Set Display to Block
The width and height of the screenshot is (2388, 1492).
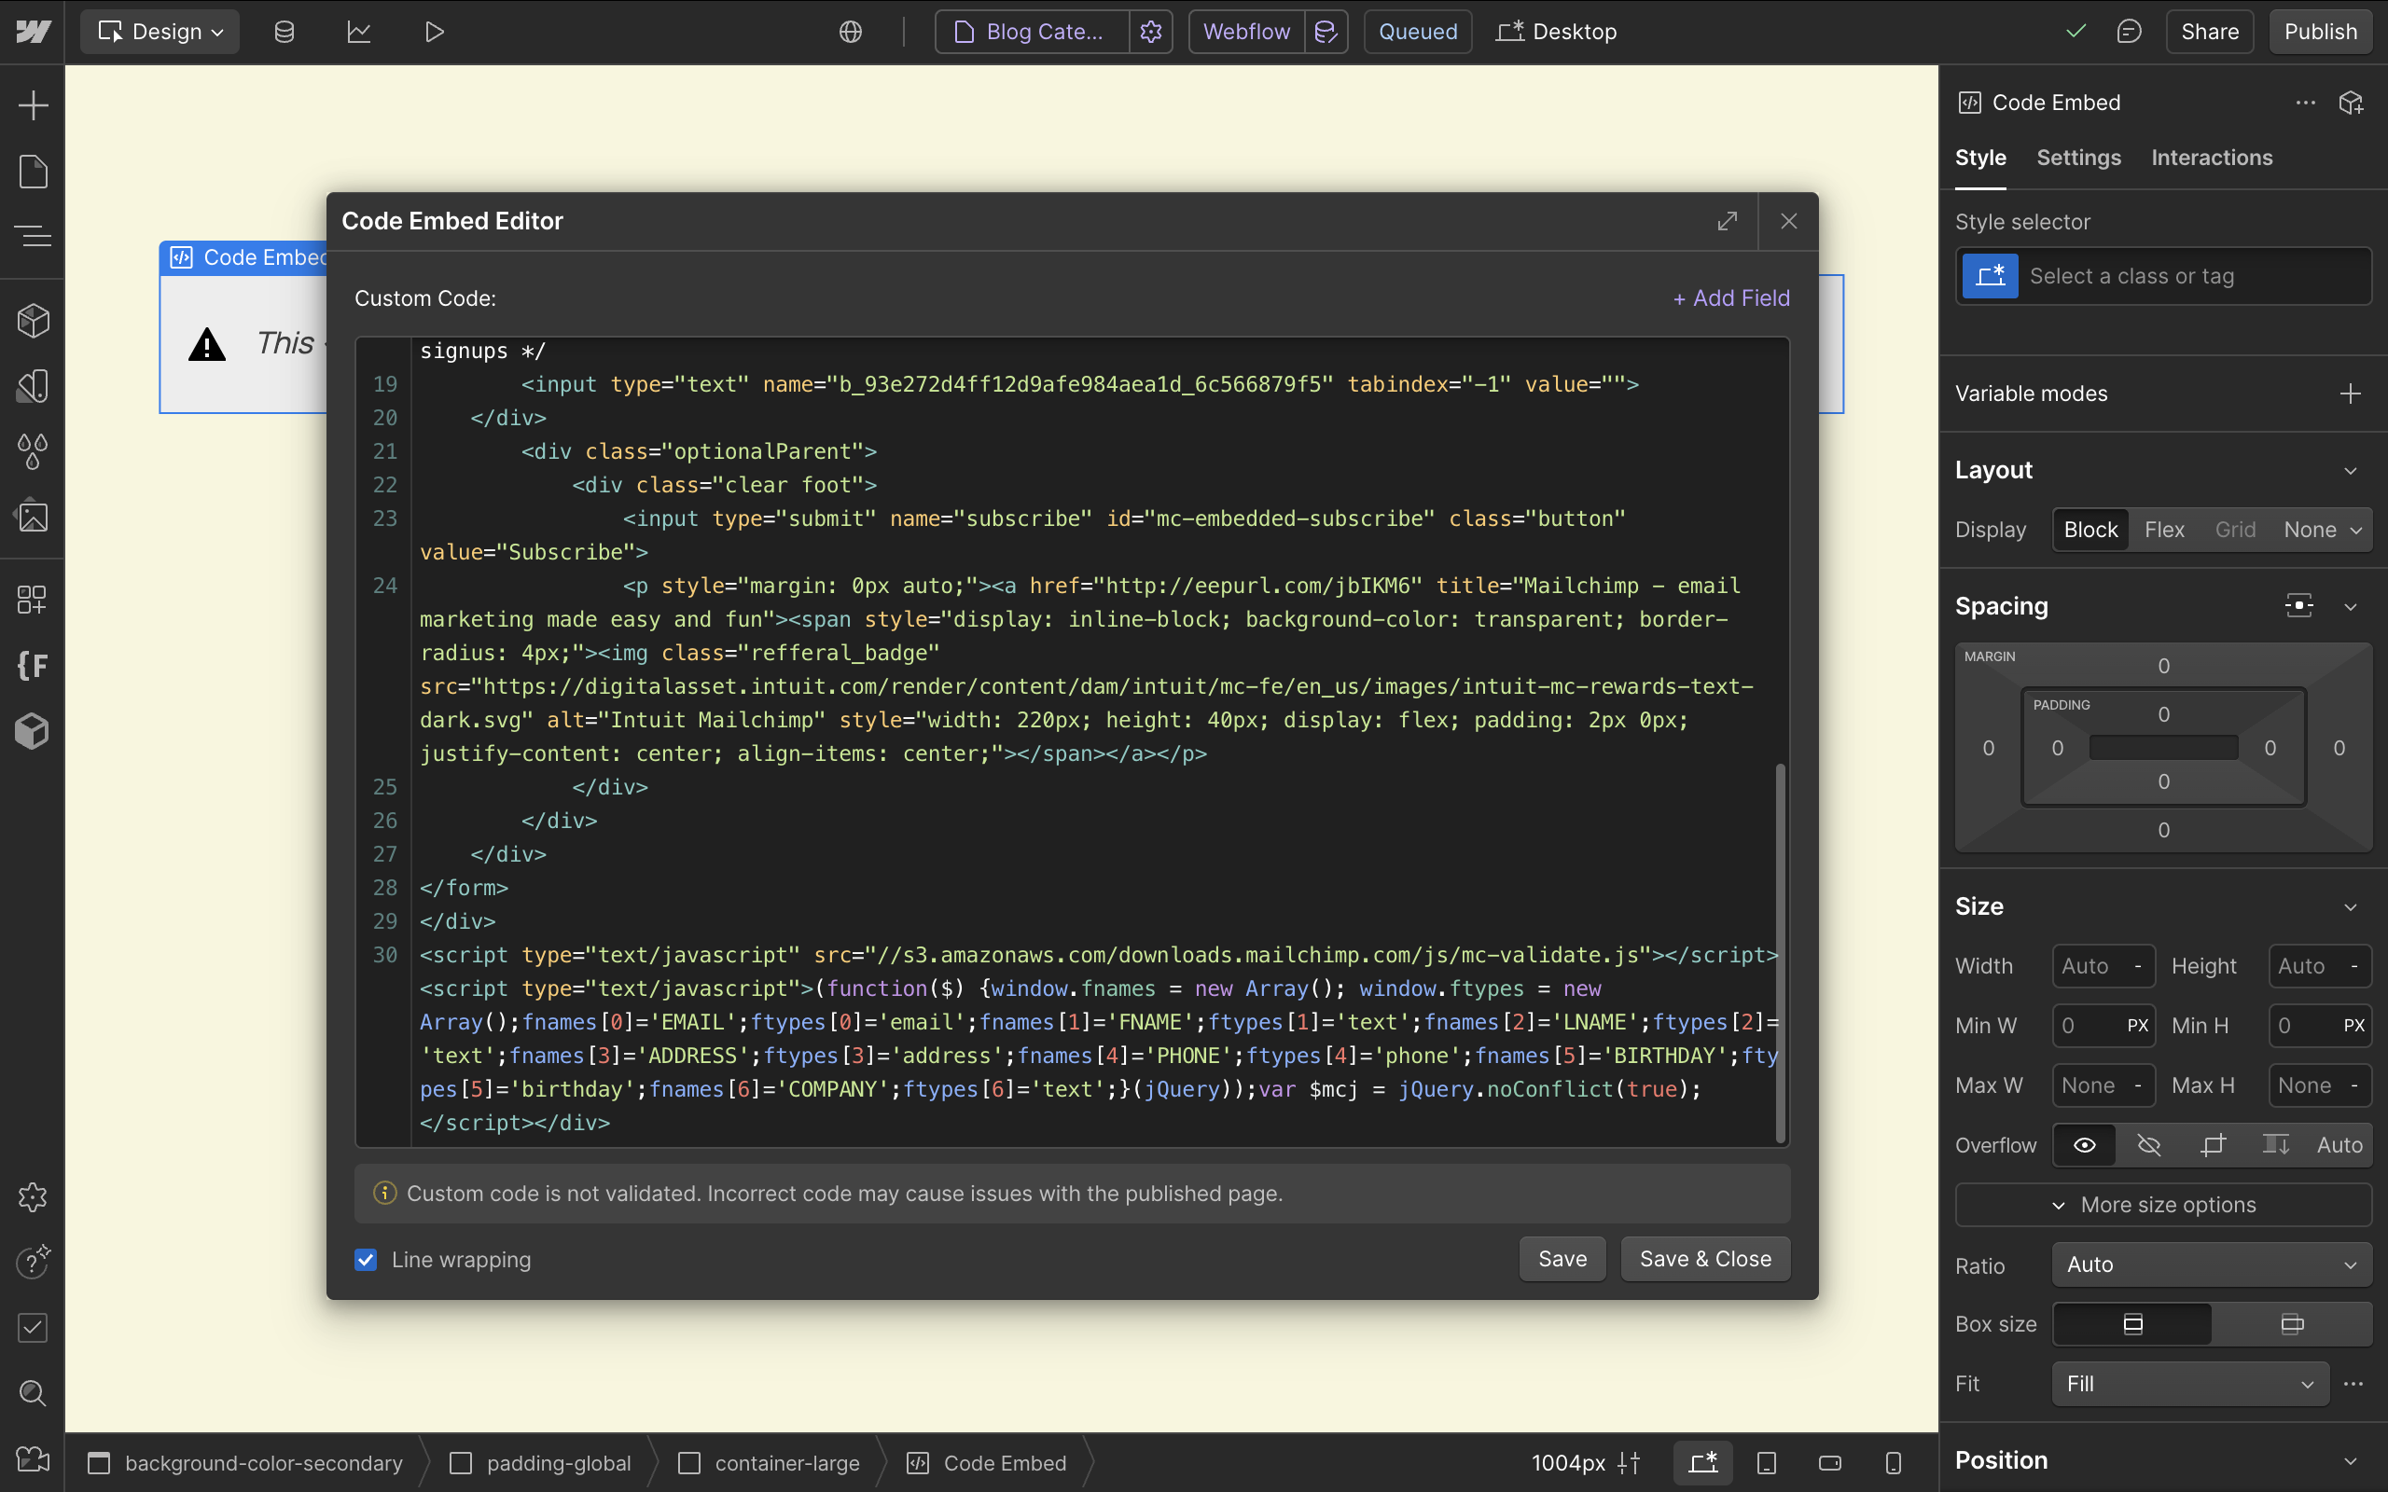[2090, 530]
